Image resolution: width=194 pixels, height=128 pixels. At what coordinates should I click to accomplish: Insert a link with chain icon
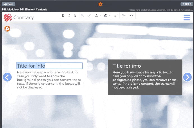coord(116,15)
